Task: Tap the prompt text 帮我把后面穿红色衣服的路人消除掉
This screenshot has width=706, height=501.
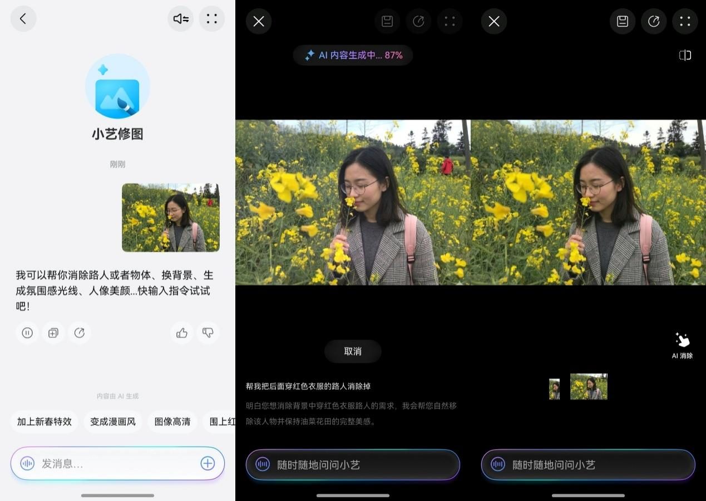Action: coord(308,386)
